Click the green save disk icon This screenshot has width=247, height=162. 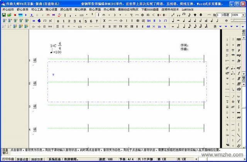pyautogui.click(x=3, y=15)
